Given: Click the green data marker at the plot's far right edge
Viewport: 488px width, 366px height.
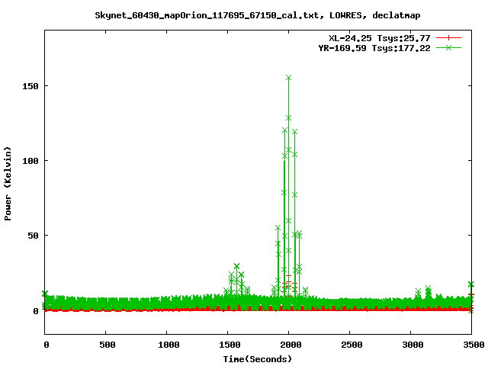Looking at the screenshot, I should [x=471, y=284].
